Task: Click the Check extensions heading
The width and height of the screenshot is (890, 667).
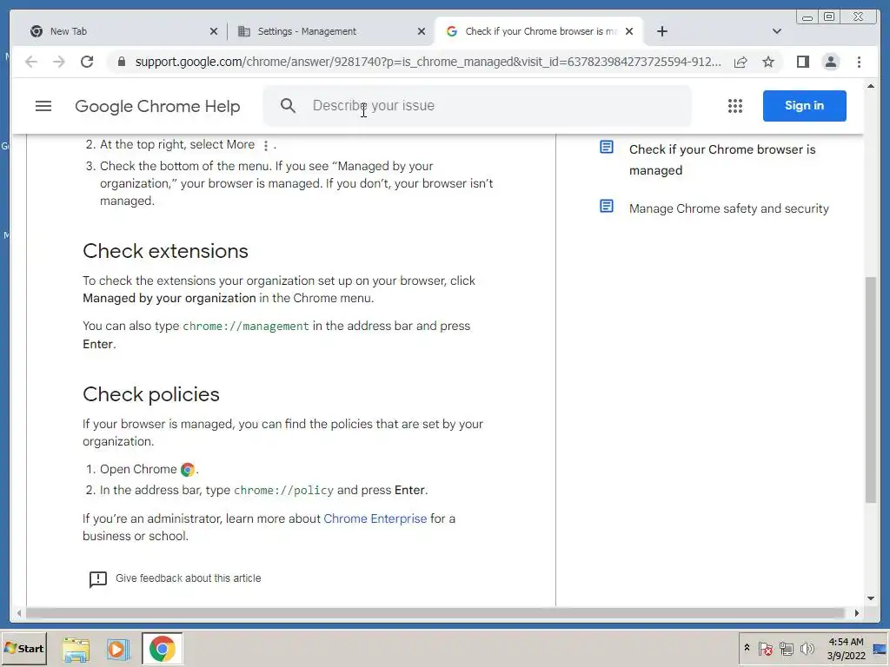Action: coord(165,251)
